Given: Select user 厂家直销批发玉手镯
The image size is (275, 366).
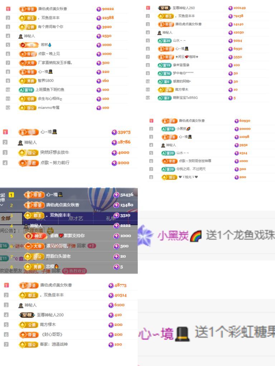Looking at the screenshot, I should (55, 63).
